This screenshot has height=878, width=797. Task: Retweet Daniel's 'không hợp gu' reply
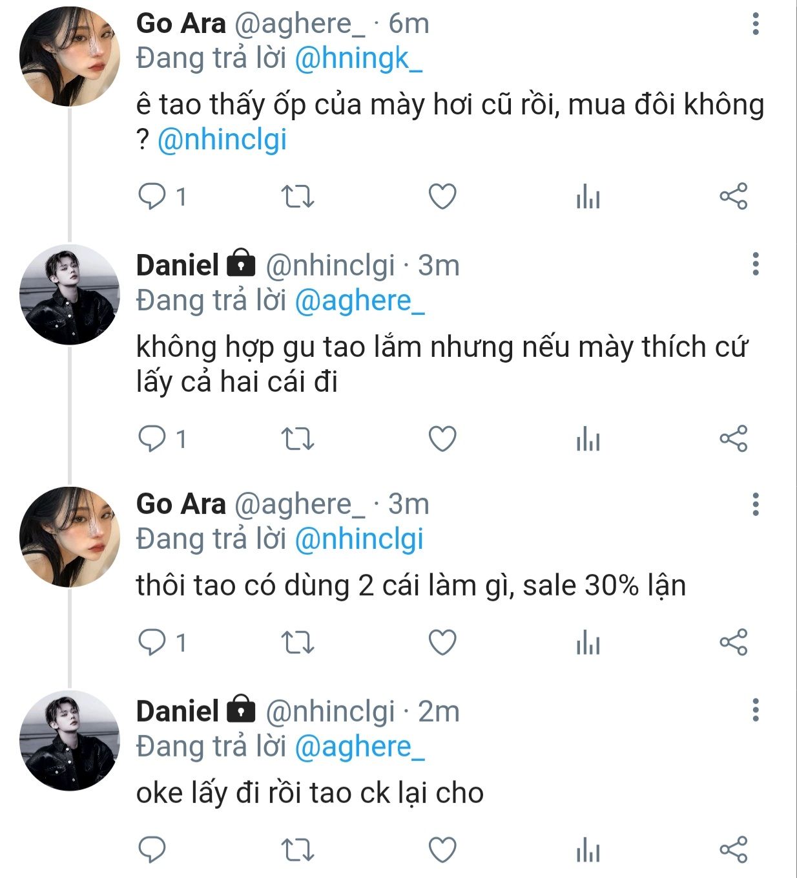[298, 439]
